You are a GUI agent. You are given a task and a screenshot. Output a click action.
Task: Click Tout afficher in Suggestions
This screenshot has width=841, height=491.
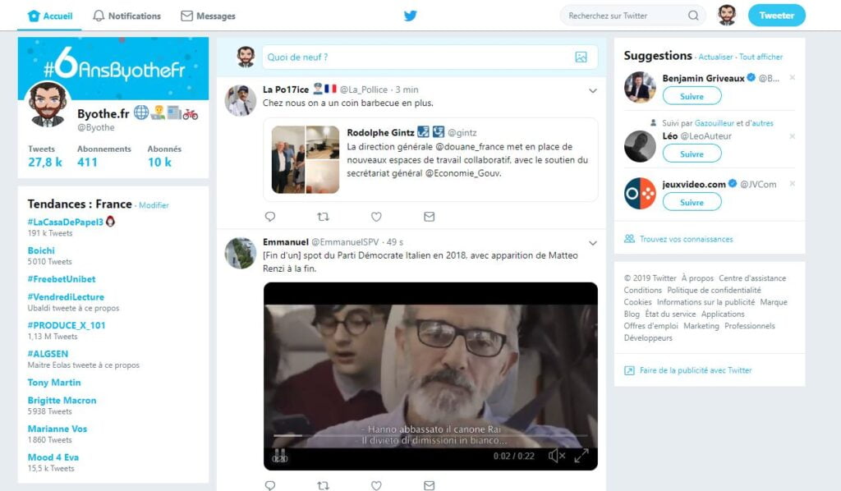pyautogui.click(x=761, y=57)
